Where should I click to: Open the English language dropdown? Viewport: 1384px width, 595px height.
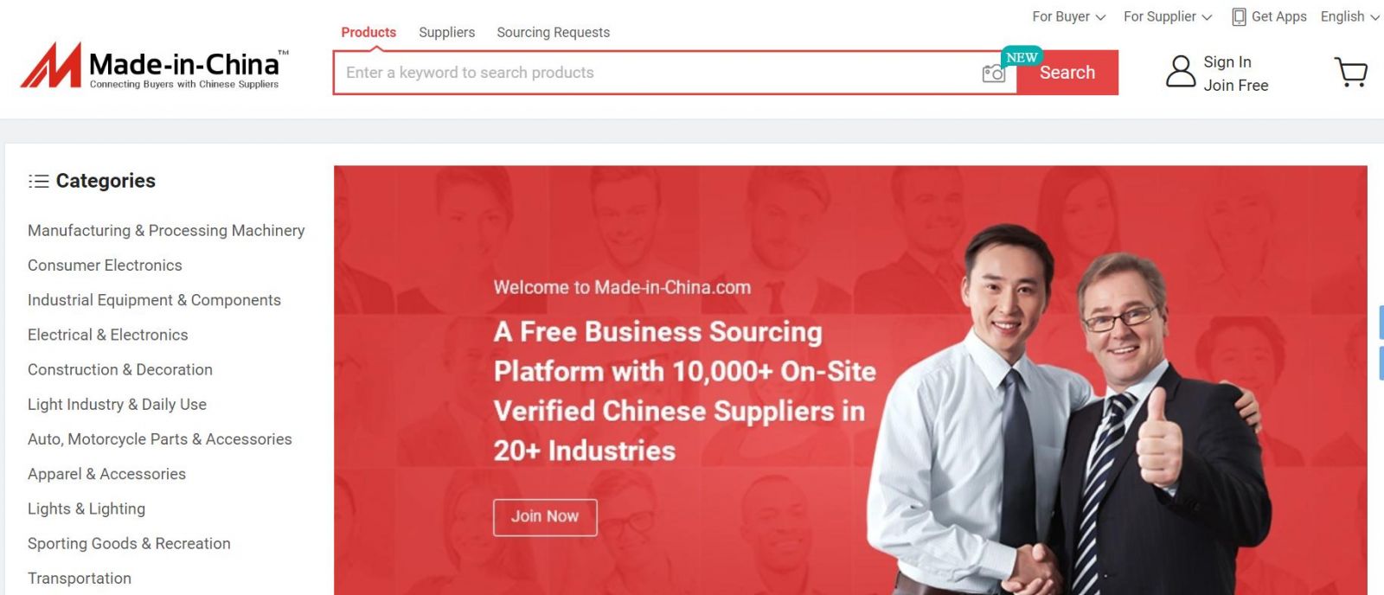(1349, 16)
